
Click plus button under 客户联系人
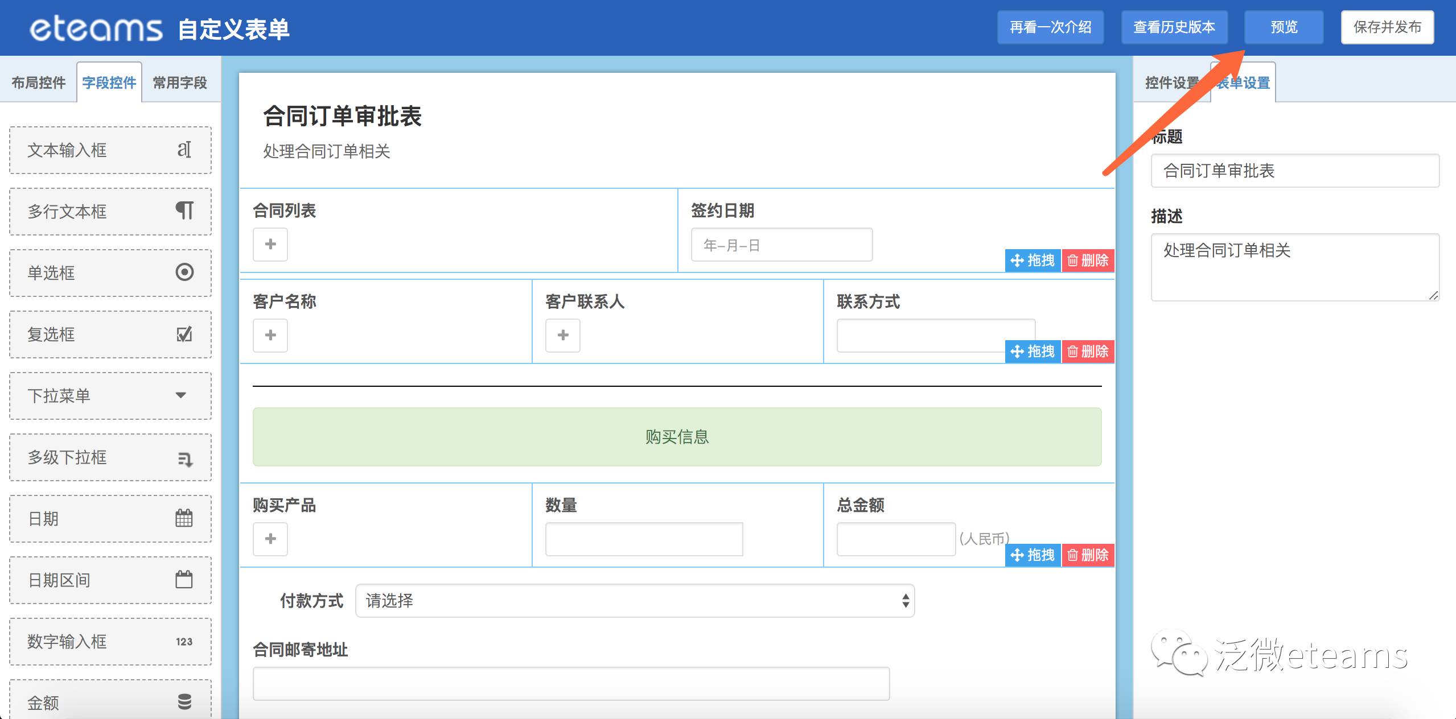[563, 336]
